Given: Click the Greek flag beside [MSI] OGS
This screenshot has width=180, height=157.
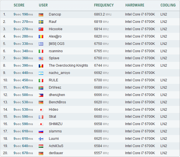Looking at the screenshot, I should coord(41,44).
